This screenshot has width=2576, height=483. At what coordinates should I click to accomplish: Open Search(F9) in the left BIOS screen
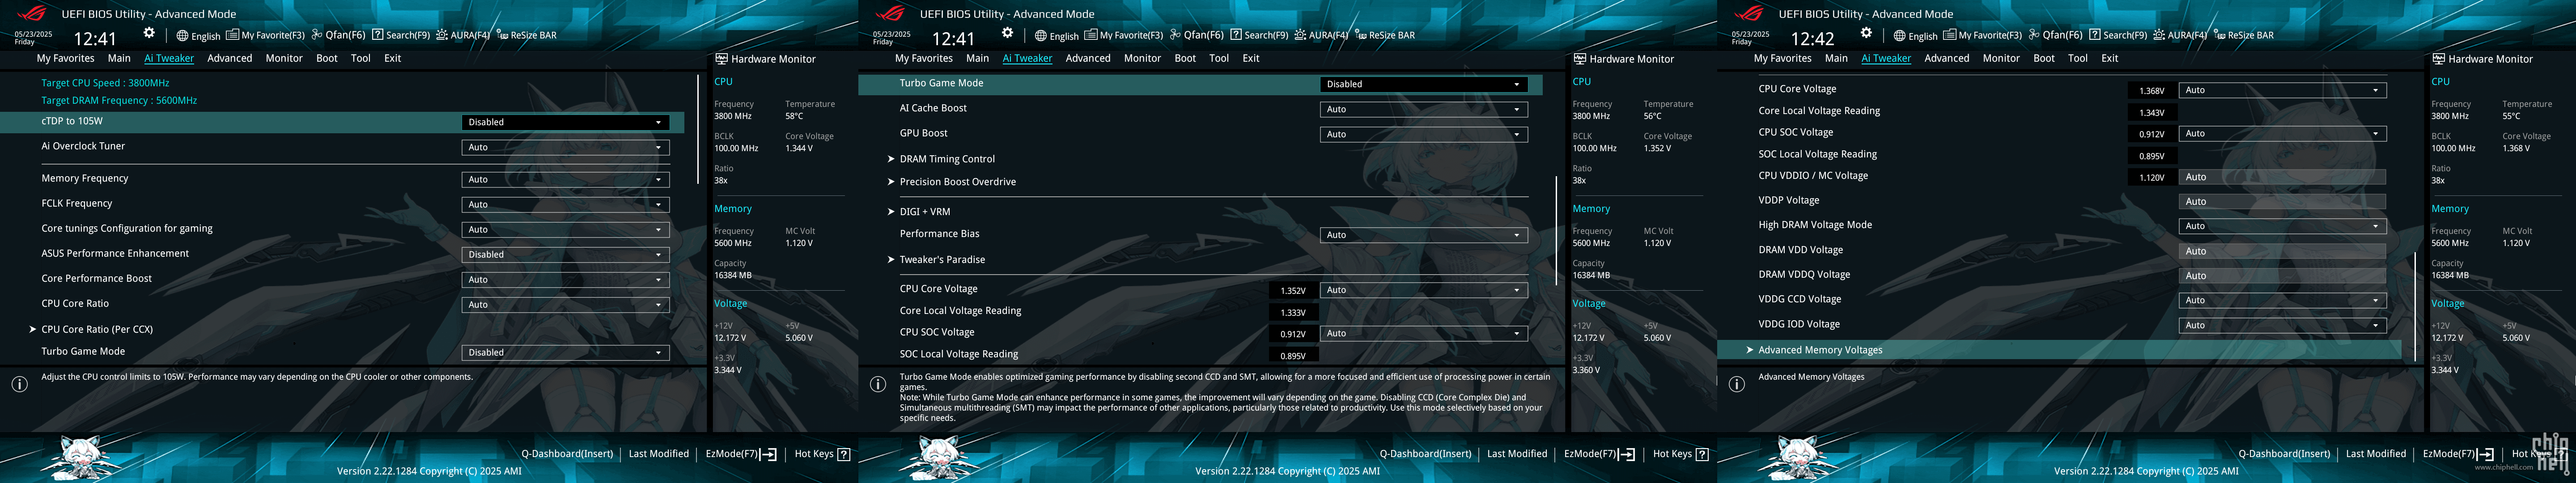pos(401,35)
